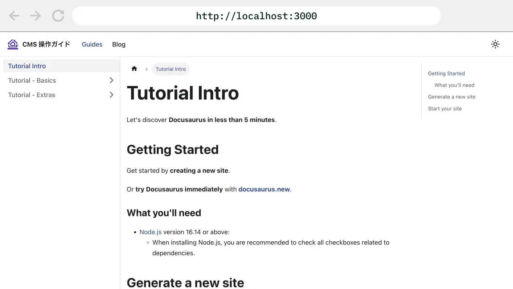
Task: Click the CMS site logo icon
Action: point(13,44)
